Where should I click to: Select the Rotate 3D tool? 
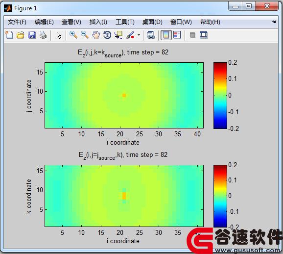coord(107,35)
